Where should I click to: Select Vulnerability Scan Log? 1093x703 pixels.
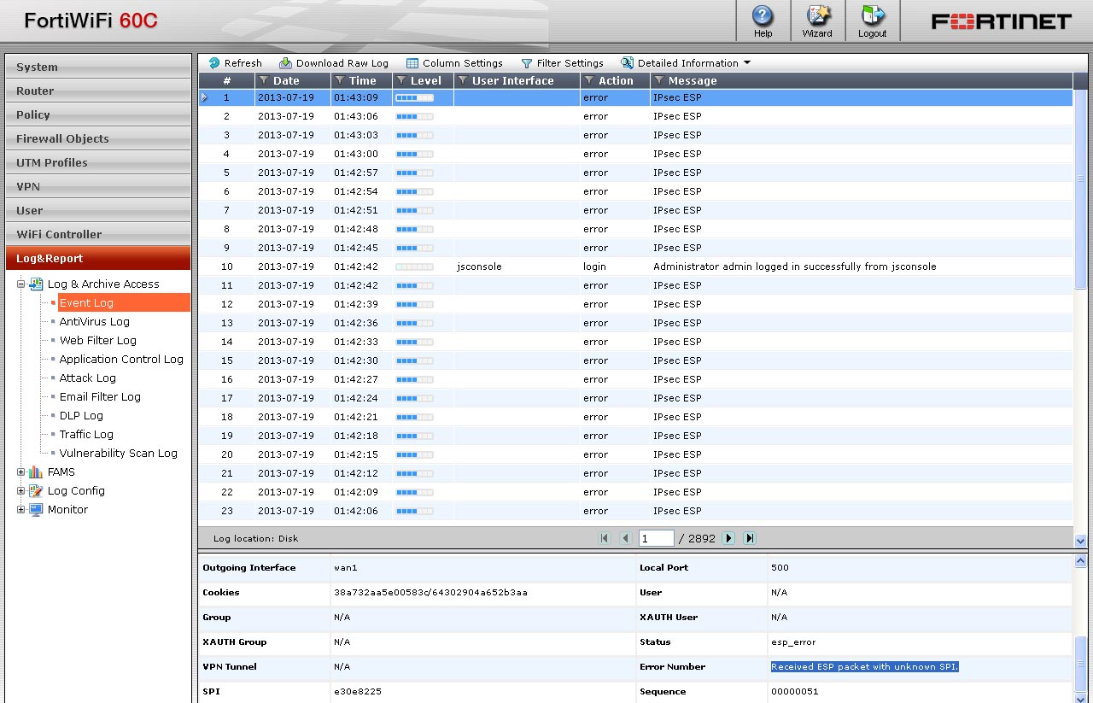point(119,454)
